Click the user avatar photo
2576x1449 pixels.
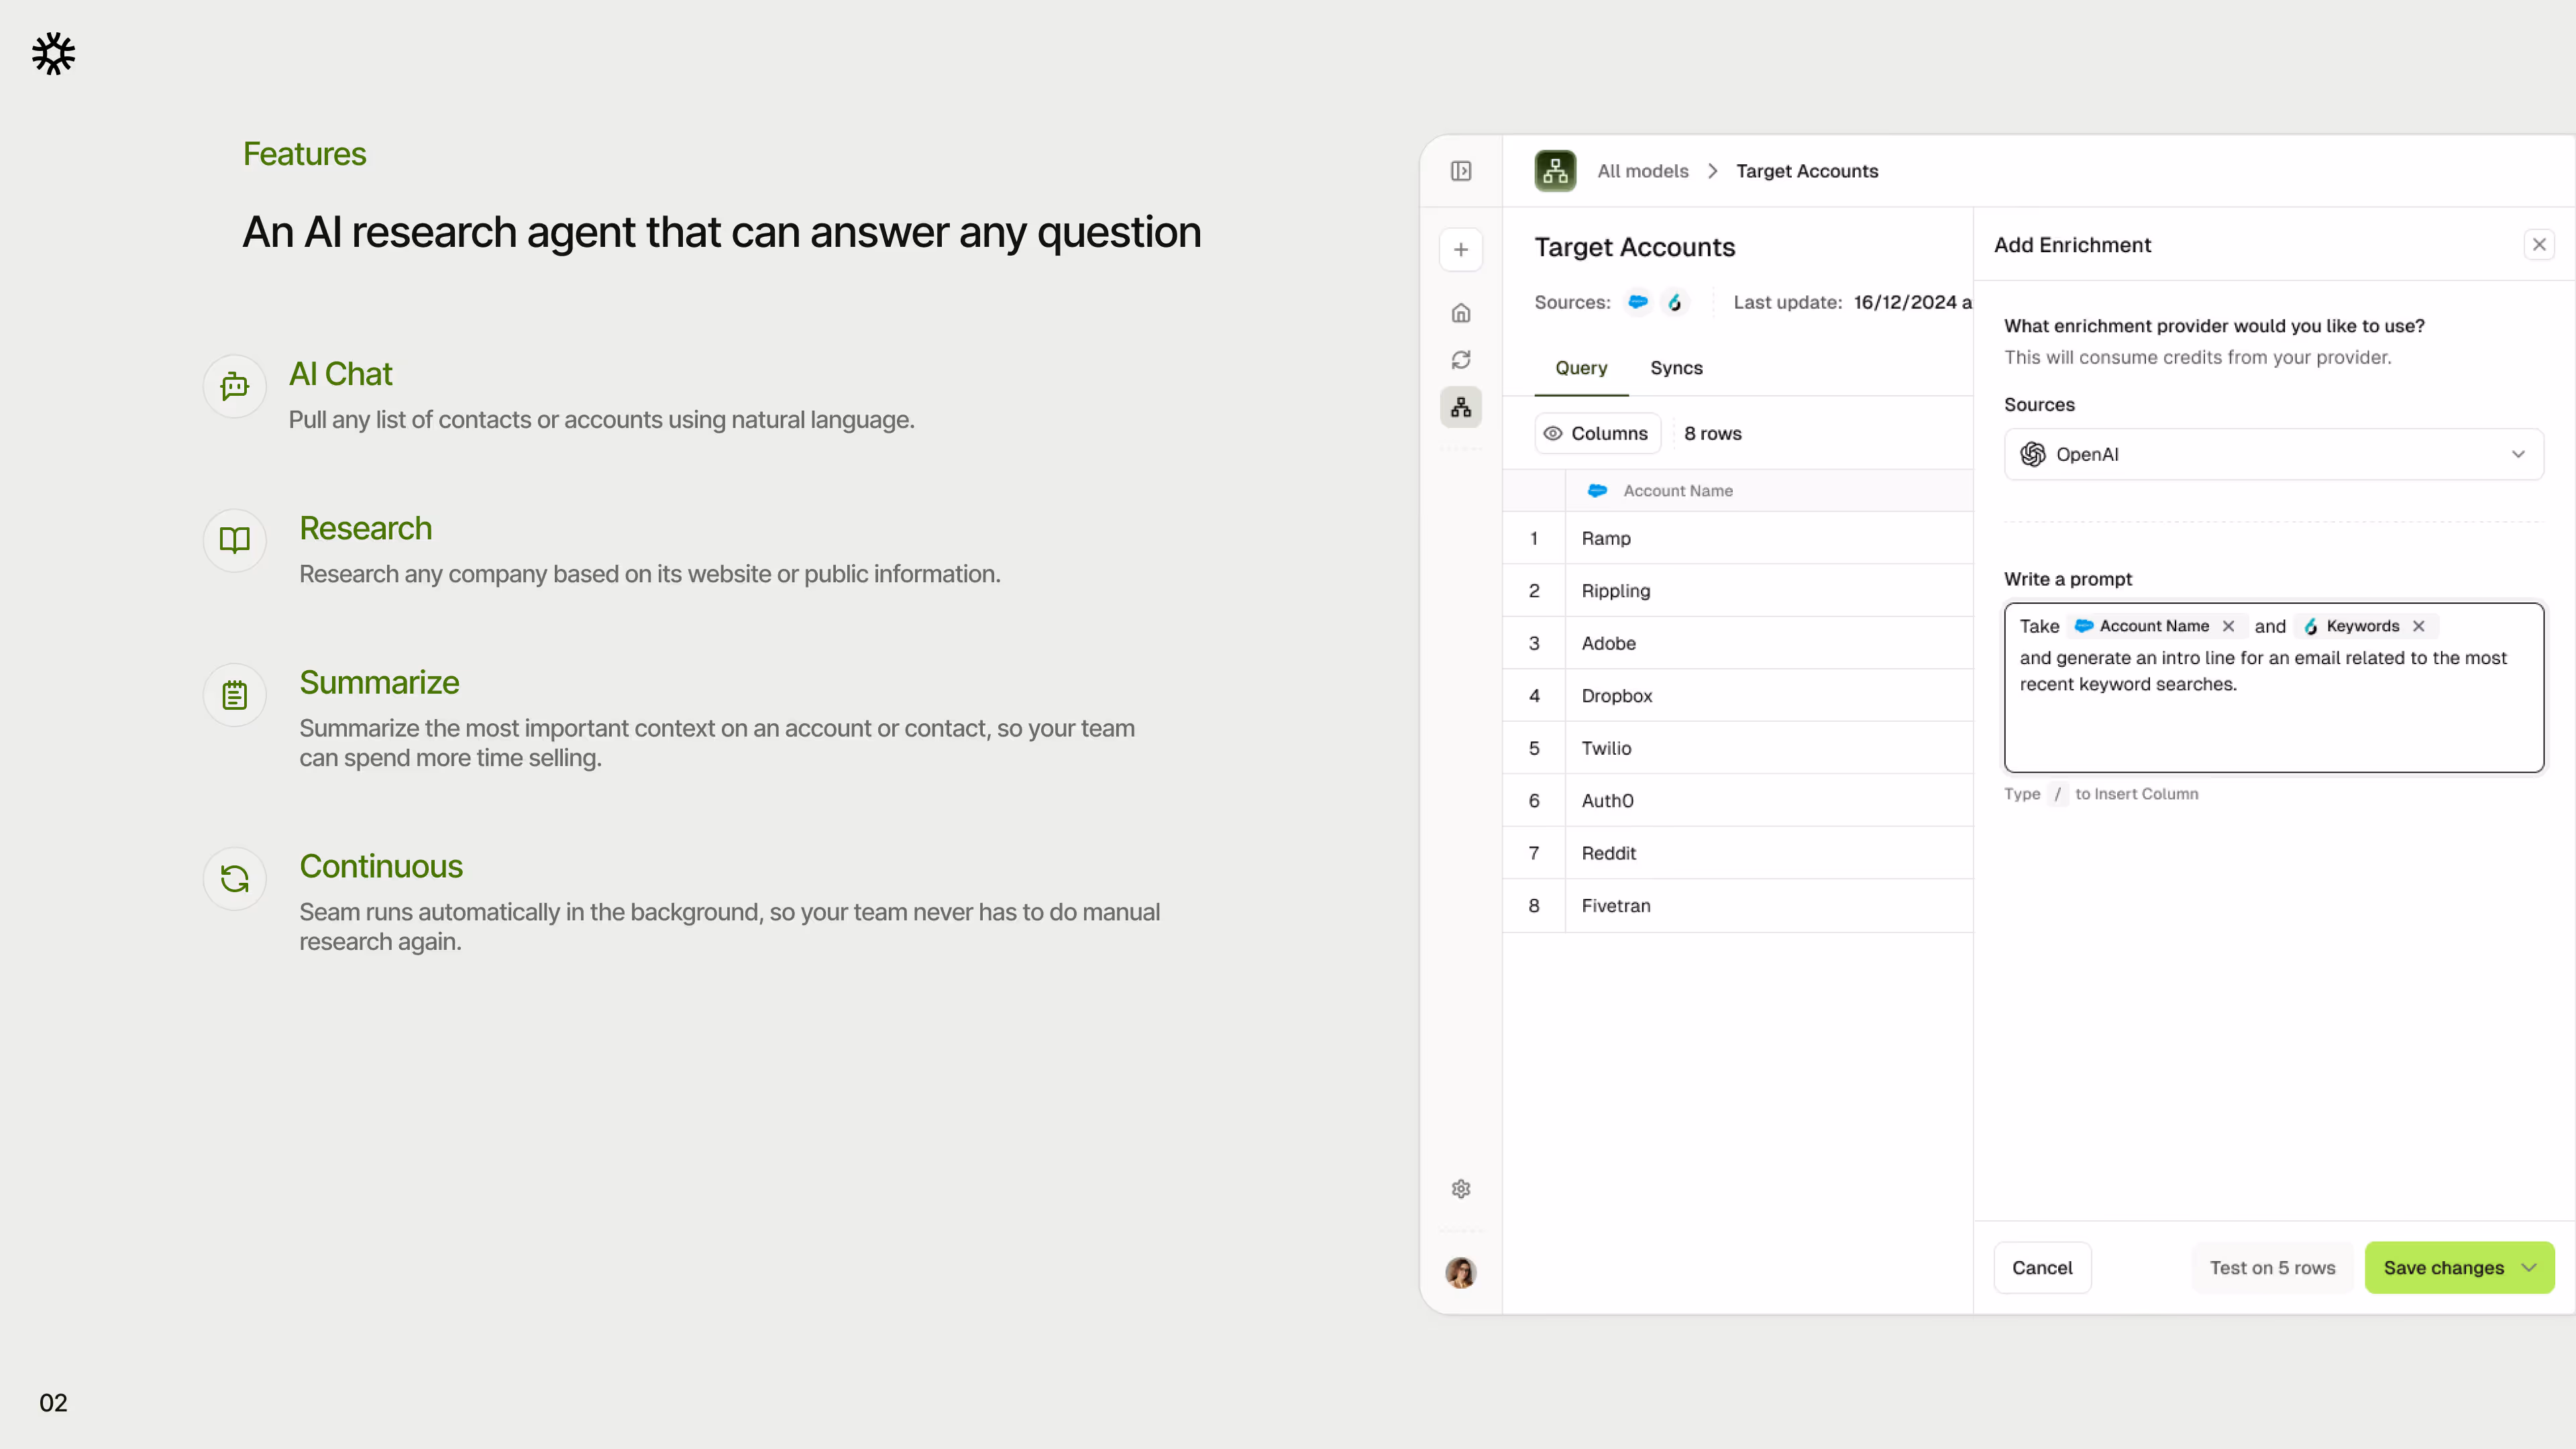[1461, 1273]
